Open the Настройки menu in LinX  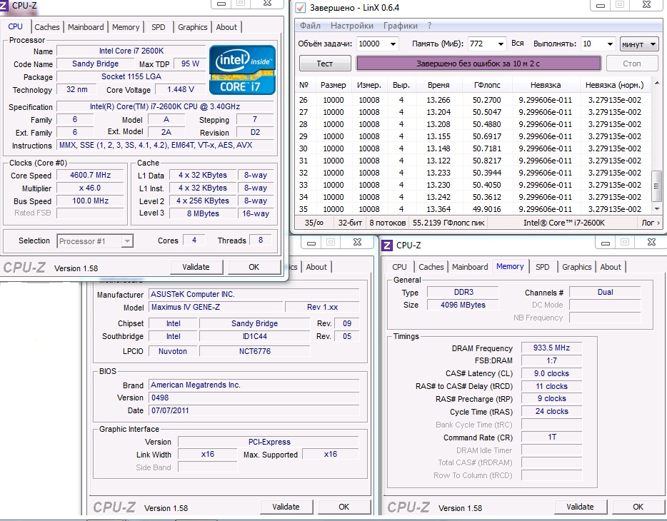coord(352,26)
